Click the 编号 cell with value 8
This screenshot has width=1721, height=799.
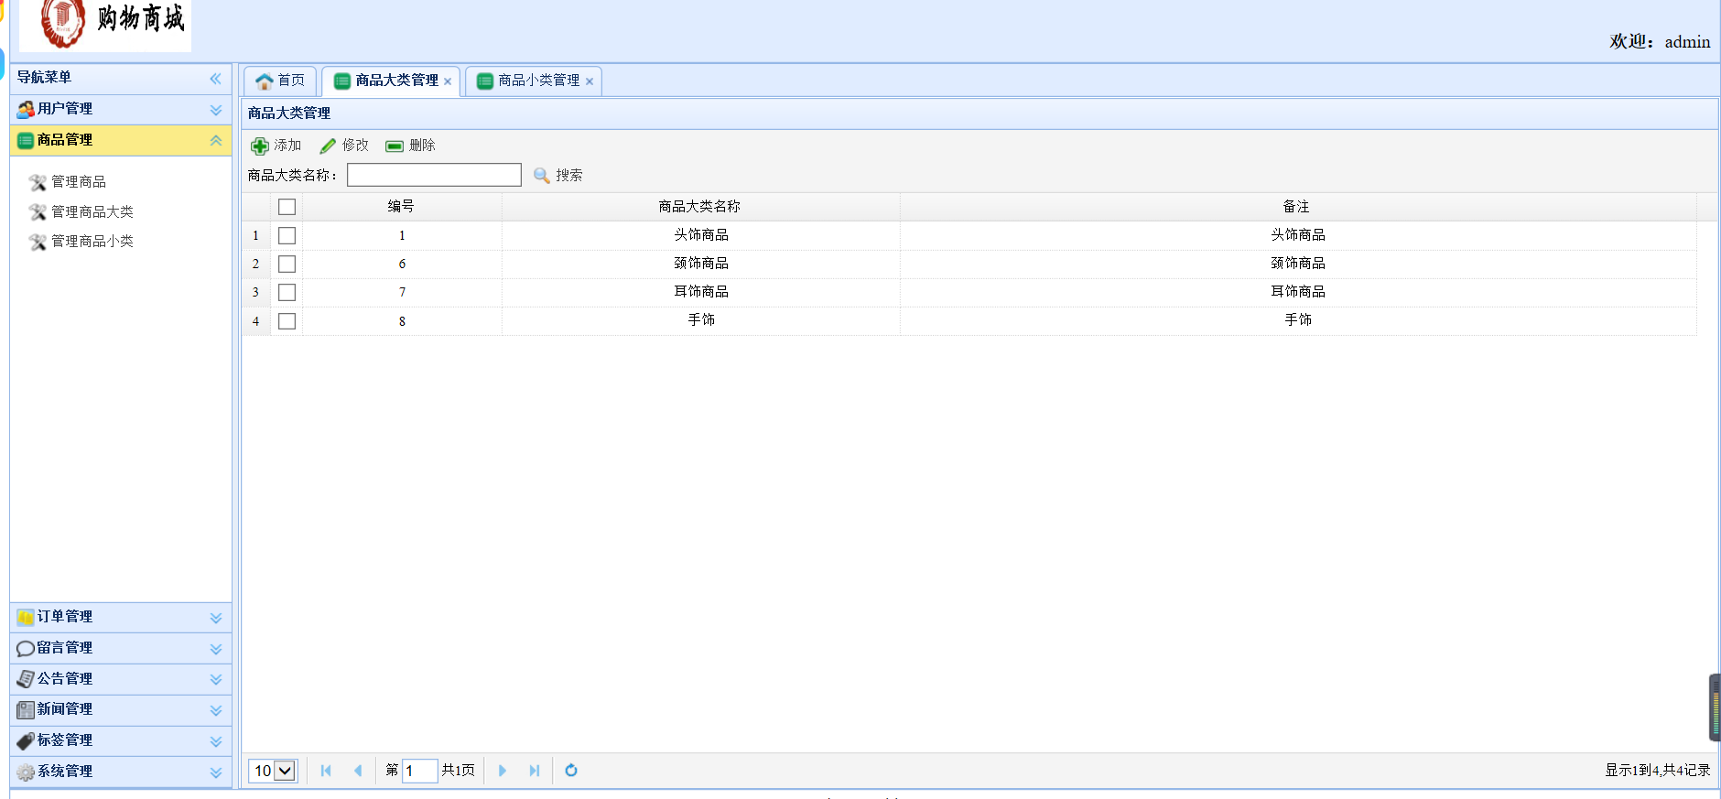(402, 321)
